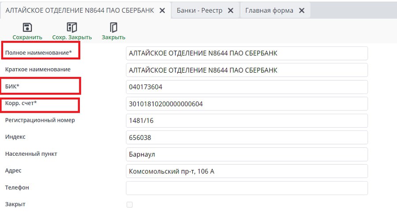
Task: Close the Главная форма tab
Action: pos(302,11)
